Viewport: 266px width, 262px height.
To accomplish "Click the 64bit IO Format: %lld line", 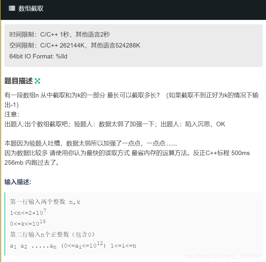I will point(38,56).
